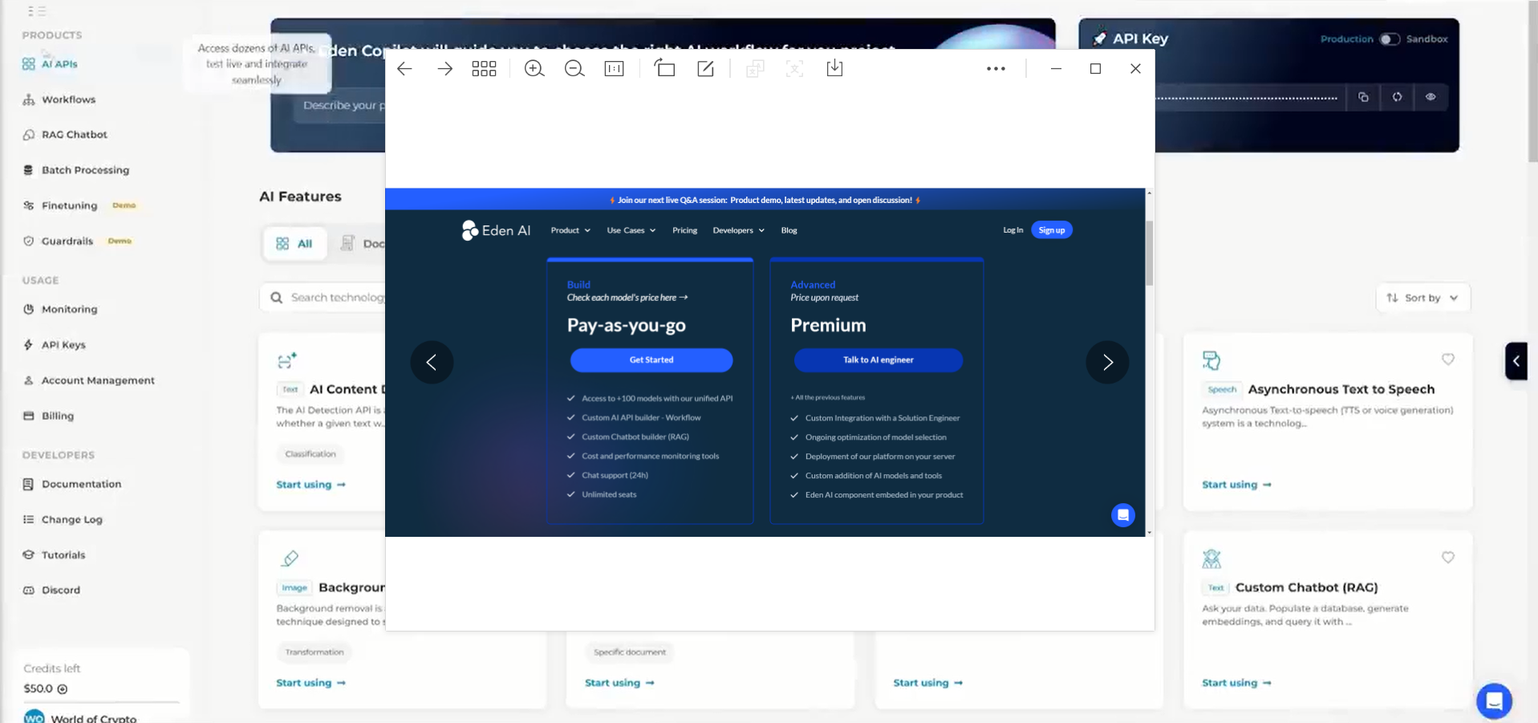Viewport: 1538px width, 723px height.
Task: Open Change Log in sidebar
Action: (x=63, y=519)
